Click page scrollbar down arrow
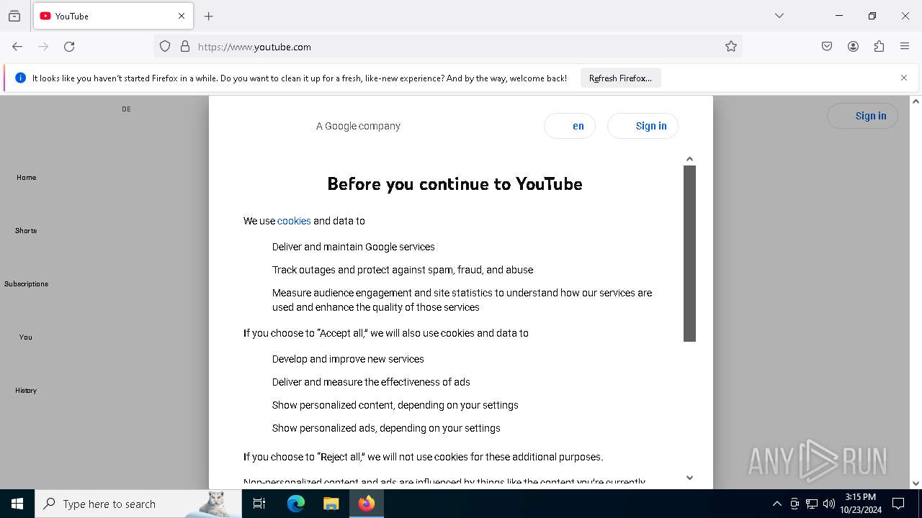The width and height of the screenshot is (922, 518). (916, 483)
